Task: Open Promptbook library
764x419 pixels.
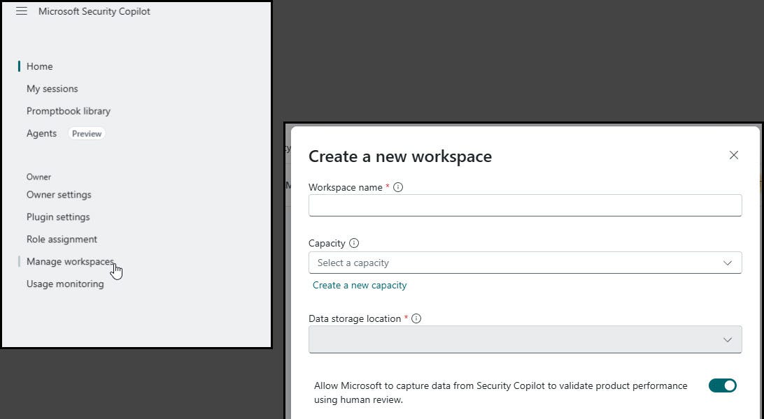Action: tap(69, 111)
